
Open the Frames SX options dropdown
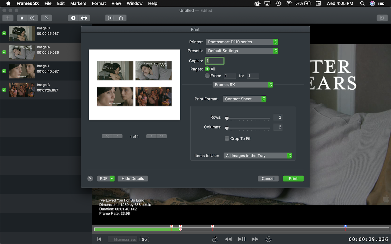[x=243, y=84]
